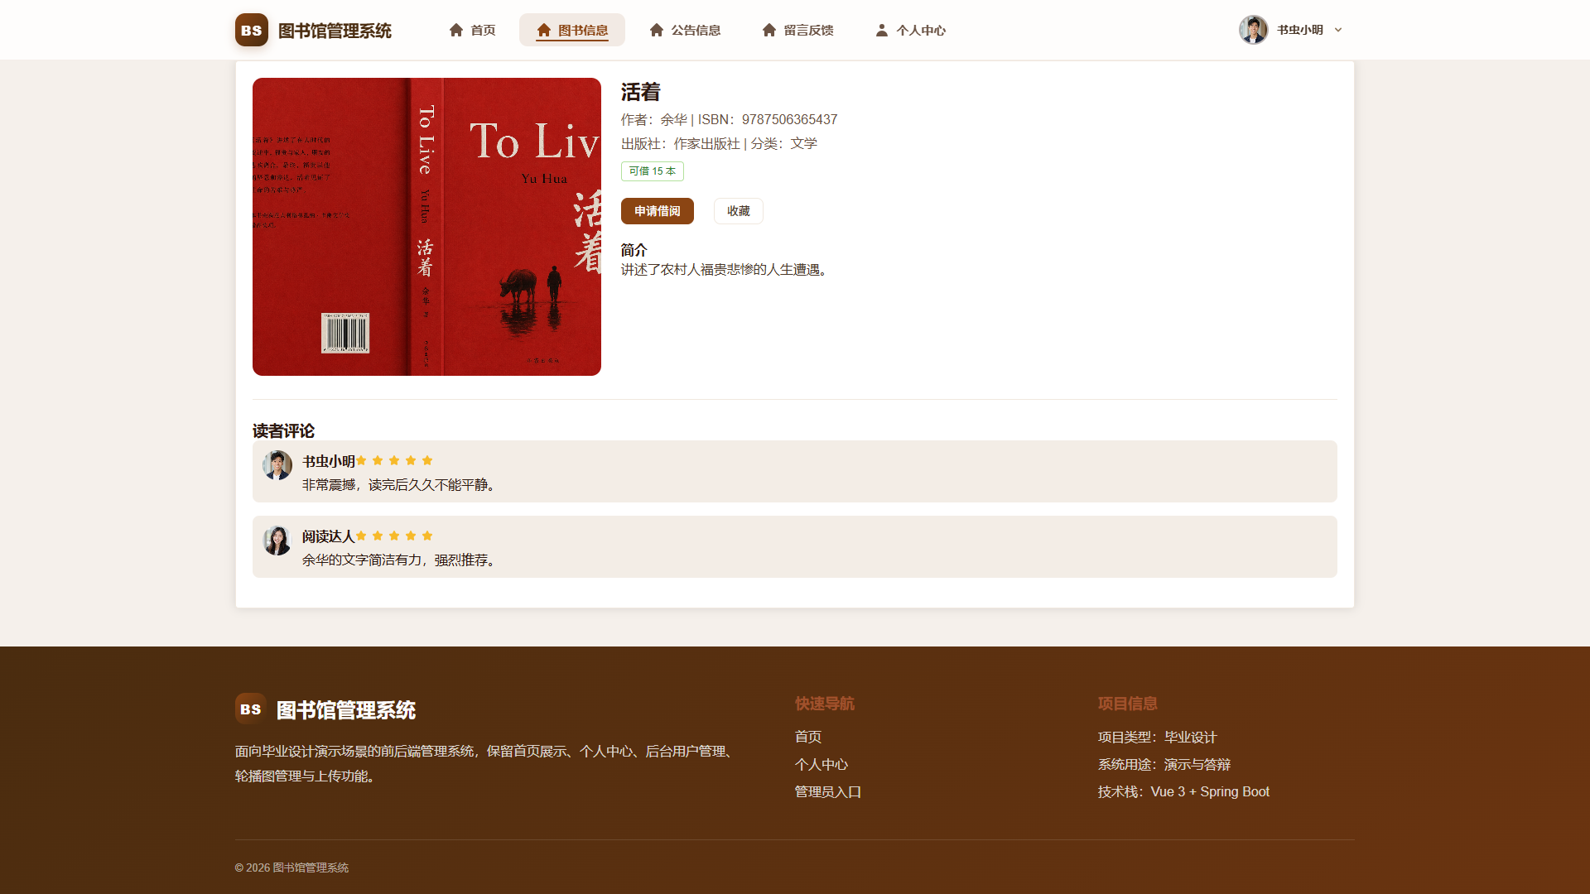Click the ISBN 9787506365437 text

click(x=768, y=120)
